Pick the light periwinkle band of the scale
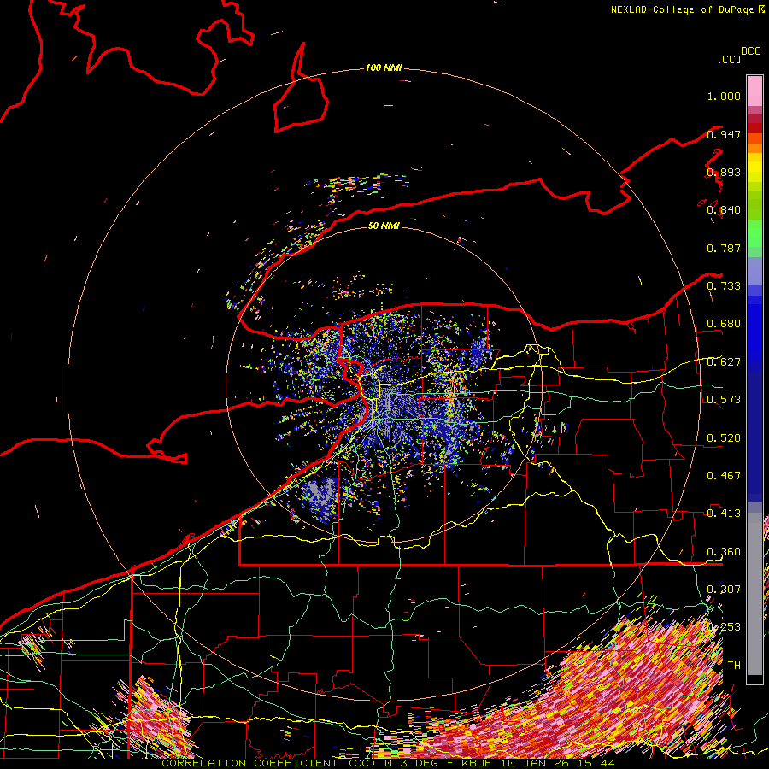 click(x=754, y=271)
